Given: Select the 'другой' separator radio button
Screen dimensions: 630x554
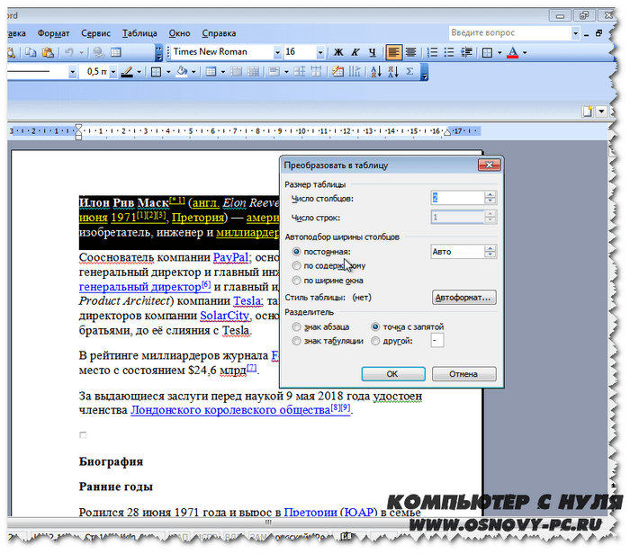Looking at the screenshot, I should tap(375, 341).
